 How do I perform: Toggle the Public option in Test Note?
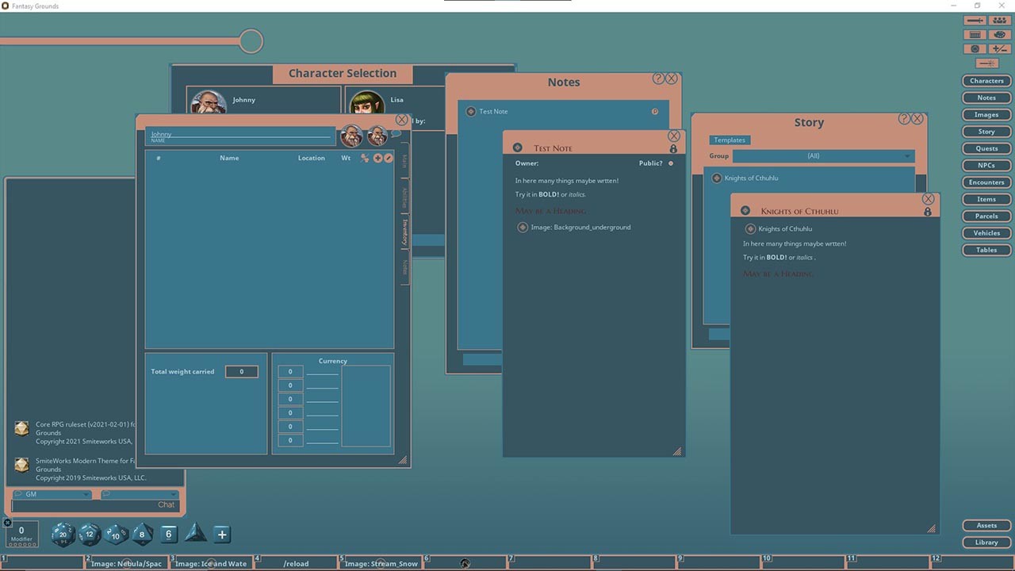click(671, 163)
